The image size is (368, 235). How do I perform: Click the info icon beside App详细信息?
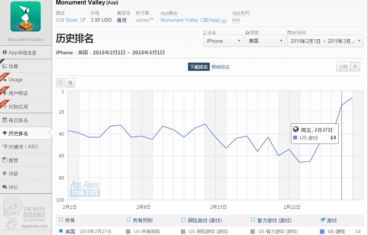5,52
